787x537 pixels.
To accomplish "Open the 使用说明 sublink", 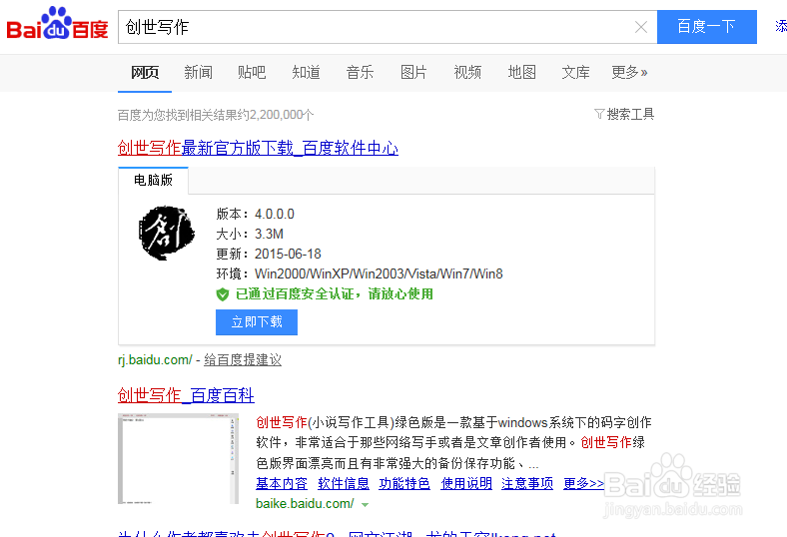I will click(x=466, y=483).
